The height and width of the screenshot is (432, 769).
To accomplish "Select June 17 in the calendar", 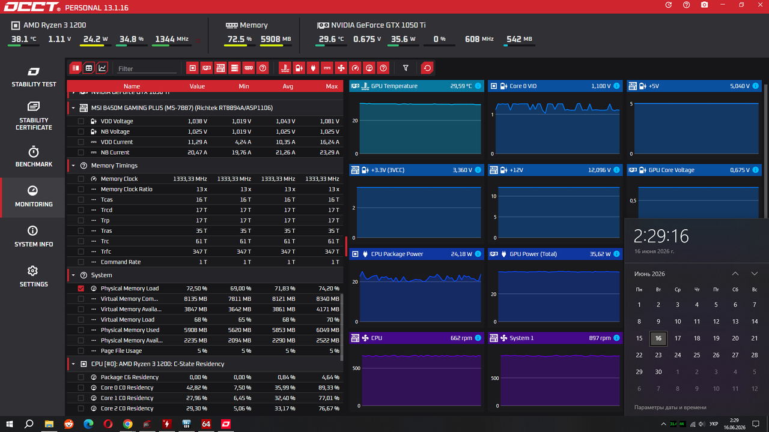I will click(x=678, y=338).
